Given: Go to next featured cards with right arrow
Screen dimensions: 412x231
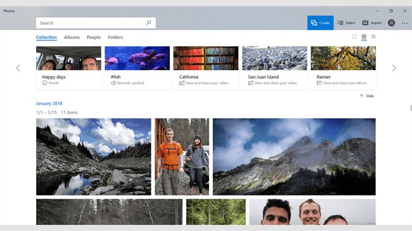Looking at the screenshot, I should coord(394,68).
